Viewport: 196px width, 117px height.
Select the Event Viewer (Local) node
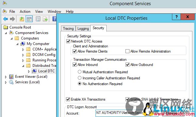click(31, 77)
